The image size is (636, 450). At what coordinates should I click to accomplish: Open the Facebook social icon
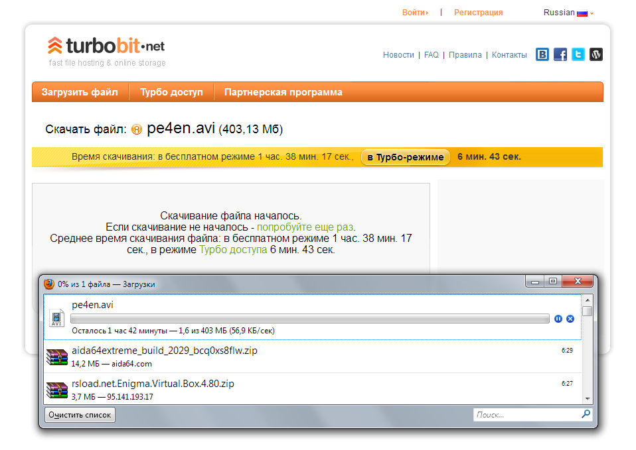(x=560, y=54)
